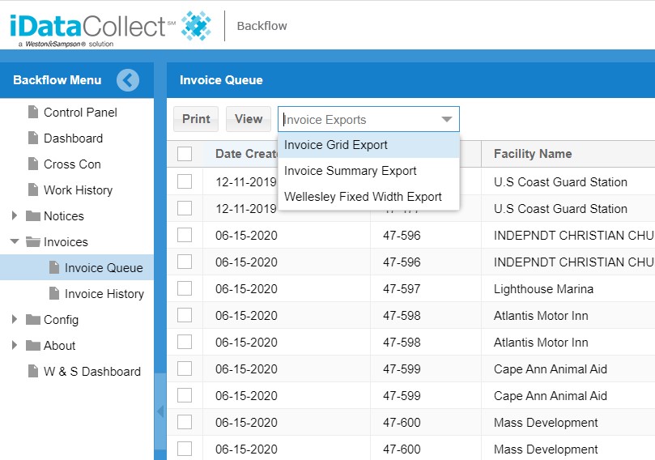This screenshot has height=460, width=655.
Task: Check the first 12-11-2019 U.S Coast Guard row
Action: [185, 181]
